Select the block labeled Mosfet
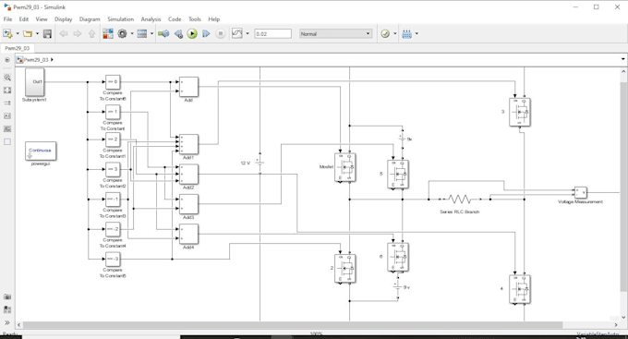 pyautogui.click(x=345, y=167)
